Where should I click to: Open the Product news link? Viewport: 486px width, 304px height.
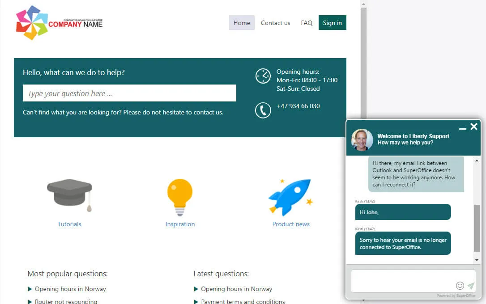pyautogui.click(x=291, y=224)
